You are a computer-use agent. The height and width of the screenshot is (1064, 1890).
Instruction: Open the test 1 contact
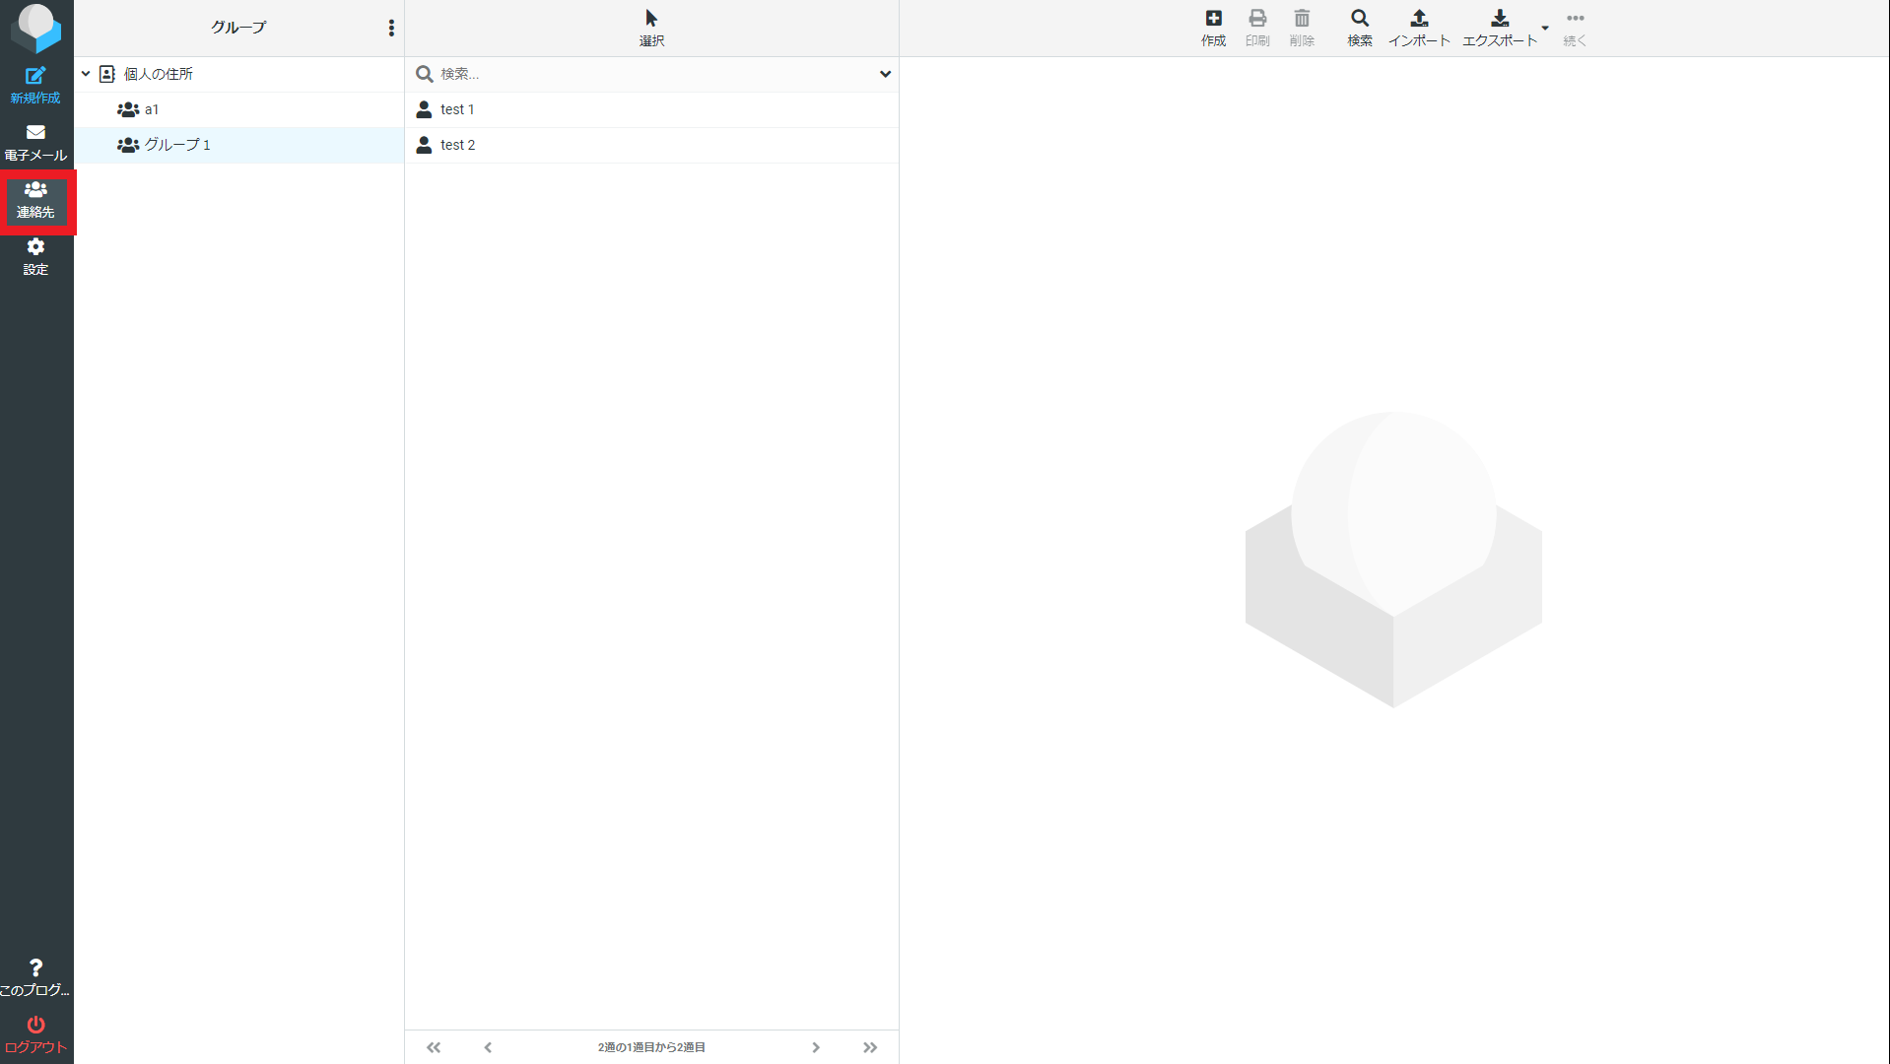point(457,109)
